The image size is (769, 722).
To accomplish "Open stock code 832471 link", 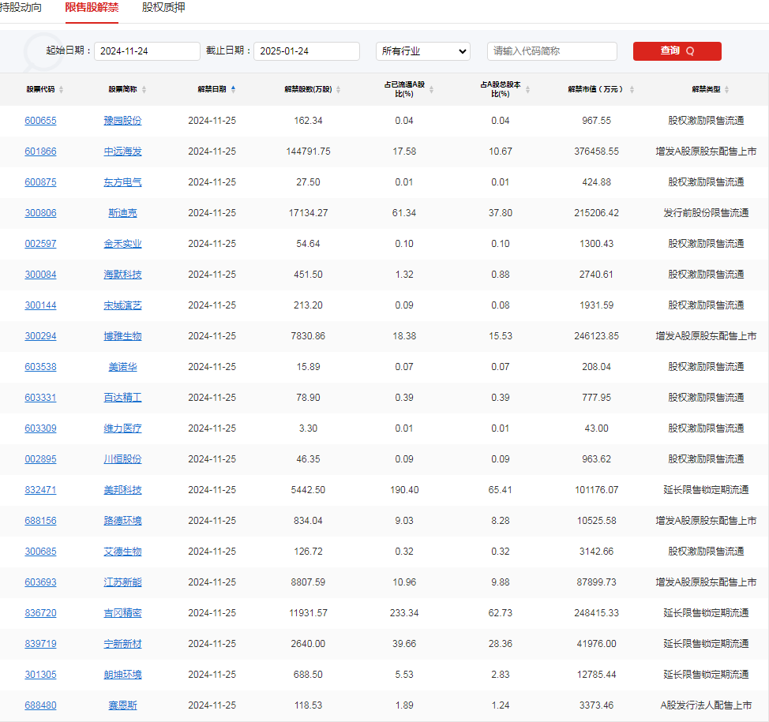I will pyautogui.click(x=41, y=490).
